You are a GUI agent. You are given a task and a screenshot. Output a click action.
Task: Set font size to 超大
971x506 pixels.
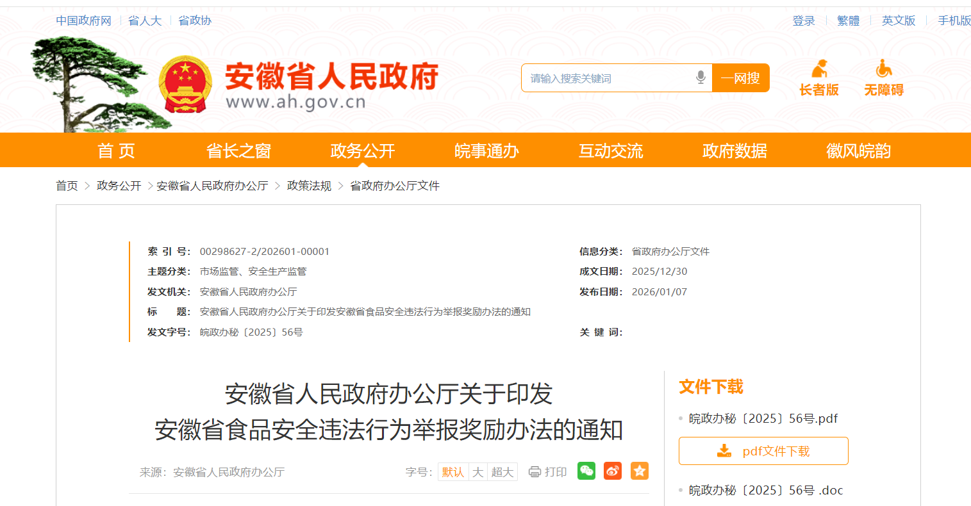[502, 472]
